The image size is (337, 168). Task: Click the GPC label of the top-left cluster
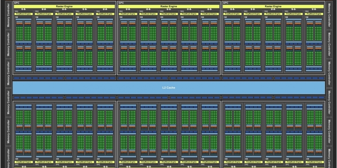click(16, 3)
